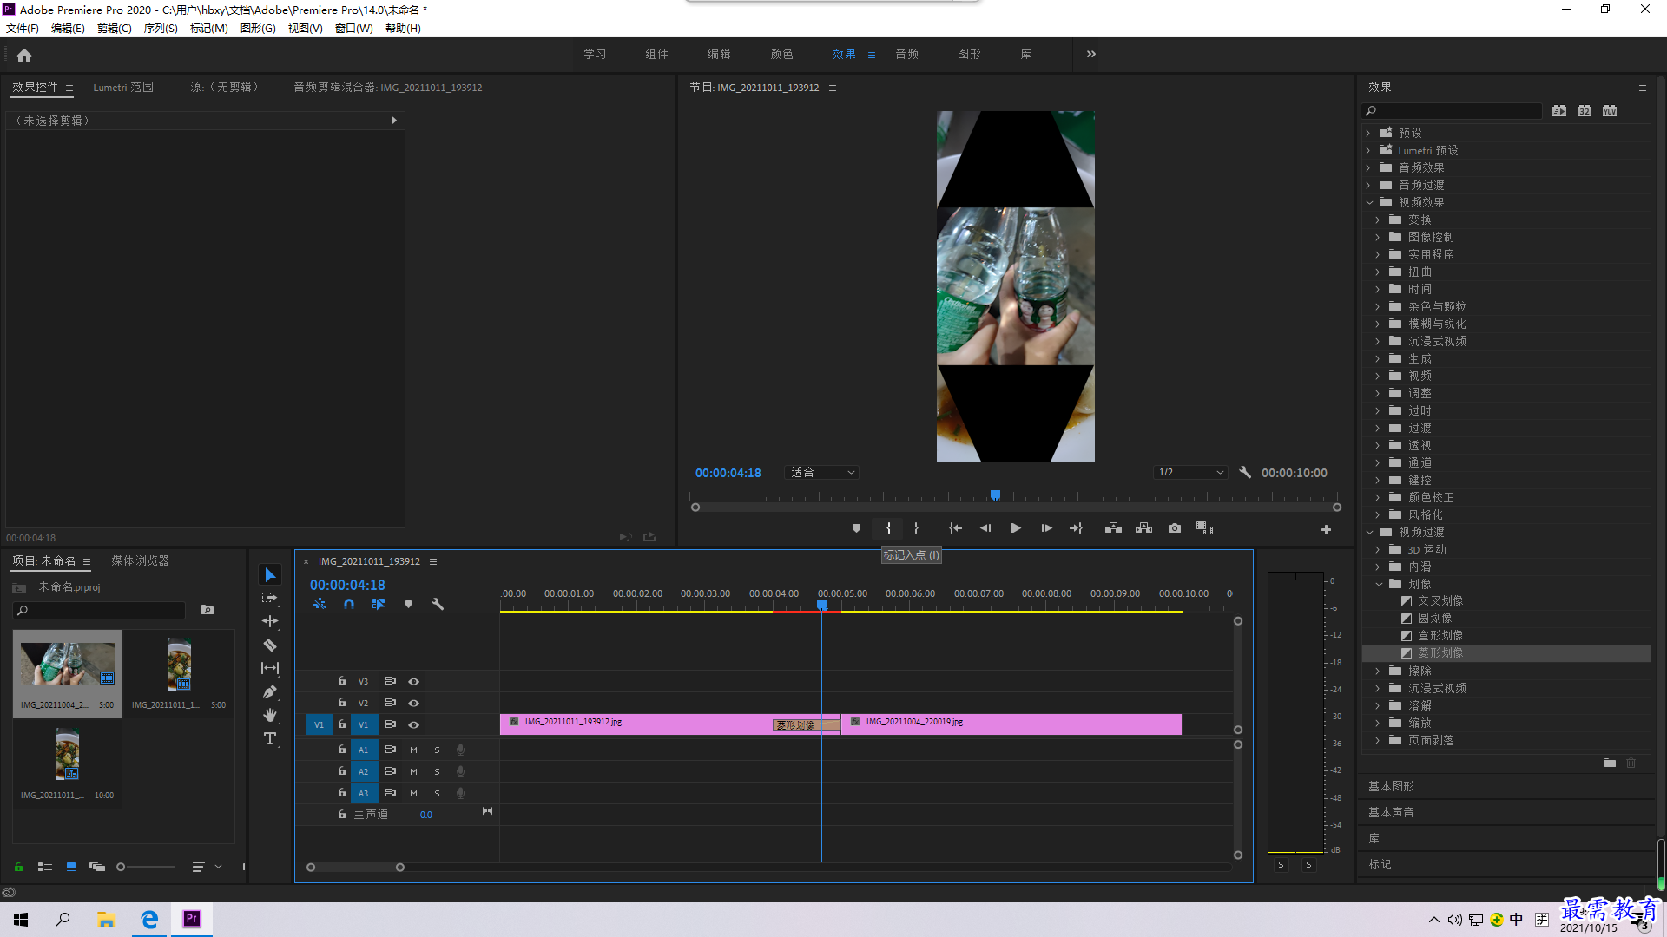Select the Slip tool
1667x937 pixels.
point(270,668)
